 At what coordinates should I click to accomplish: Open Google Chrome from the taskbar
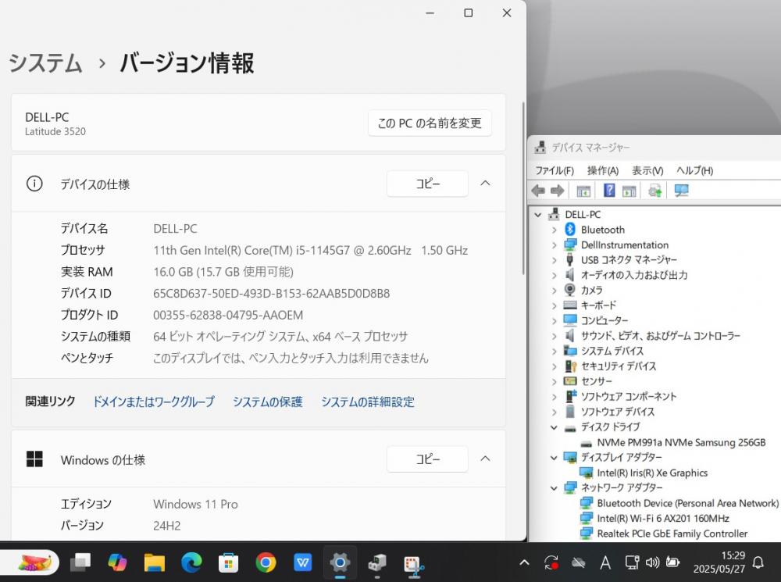tap(266, 562)
